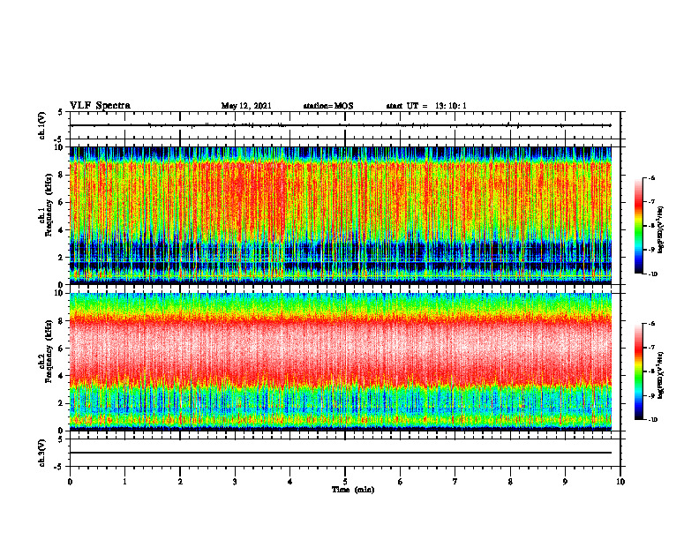Click the start UT time "13:10: 1"
The width and height of the screenshot is (699, 540).
point(451,106)
